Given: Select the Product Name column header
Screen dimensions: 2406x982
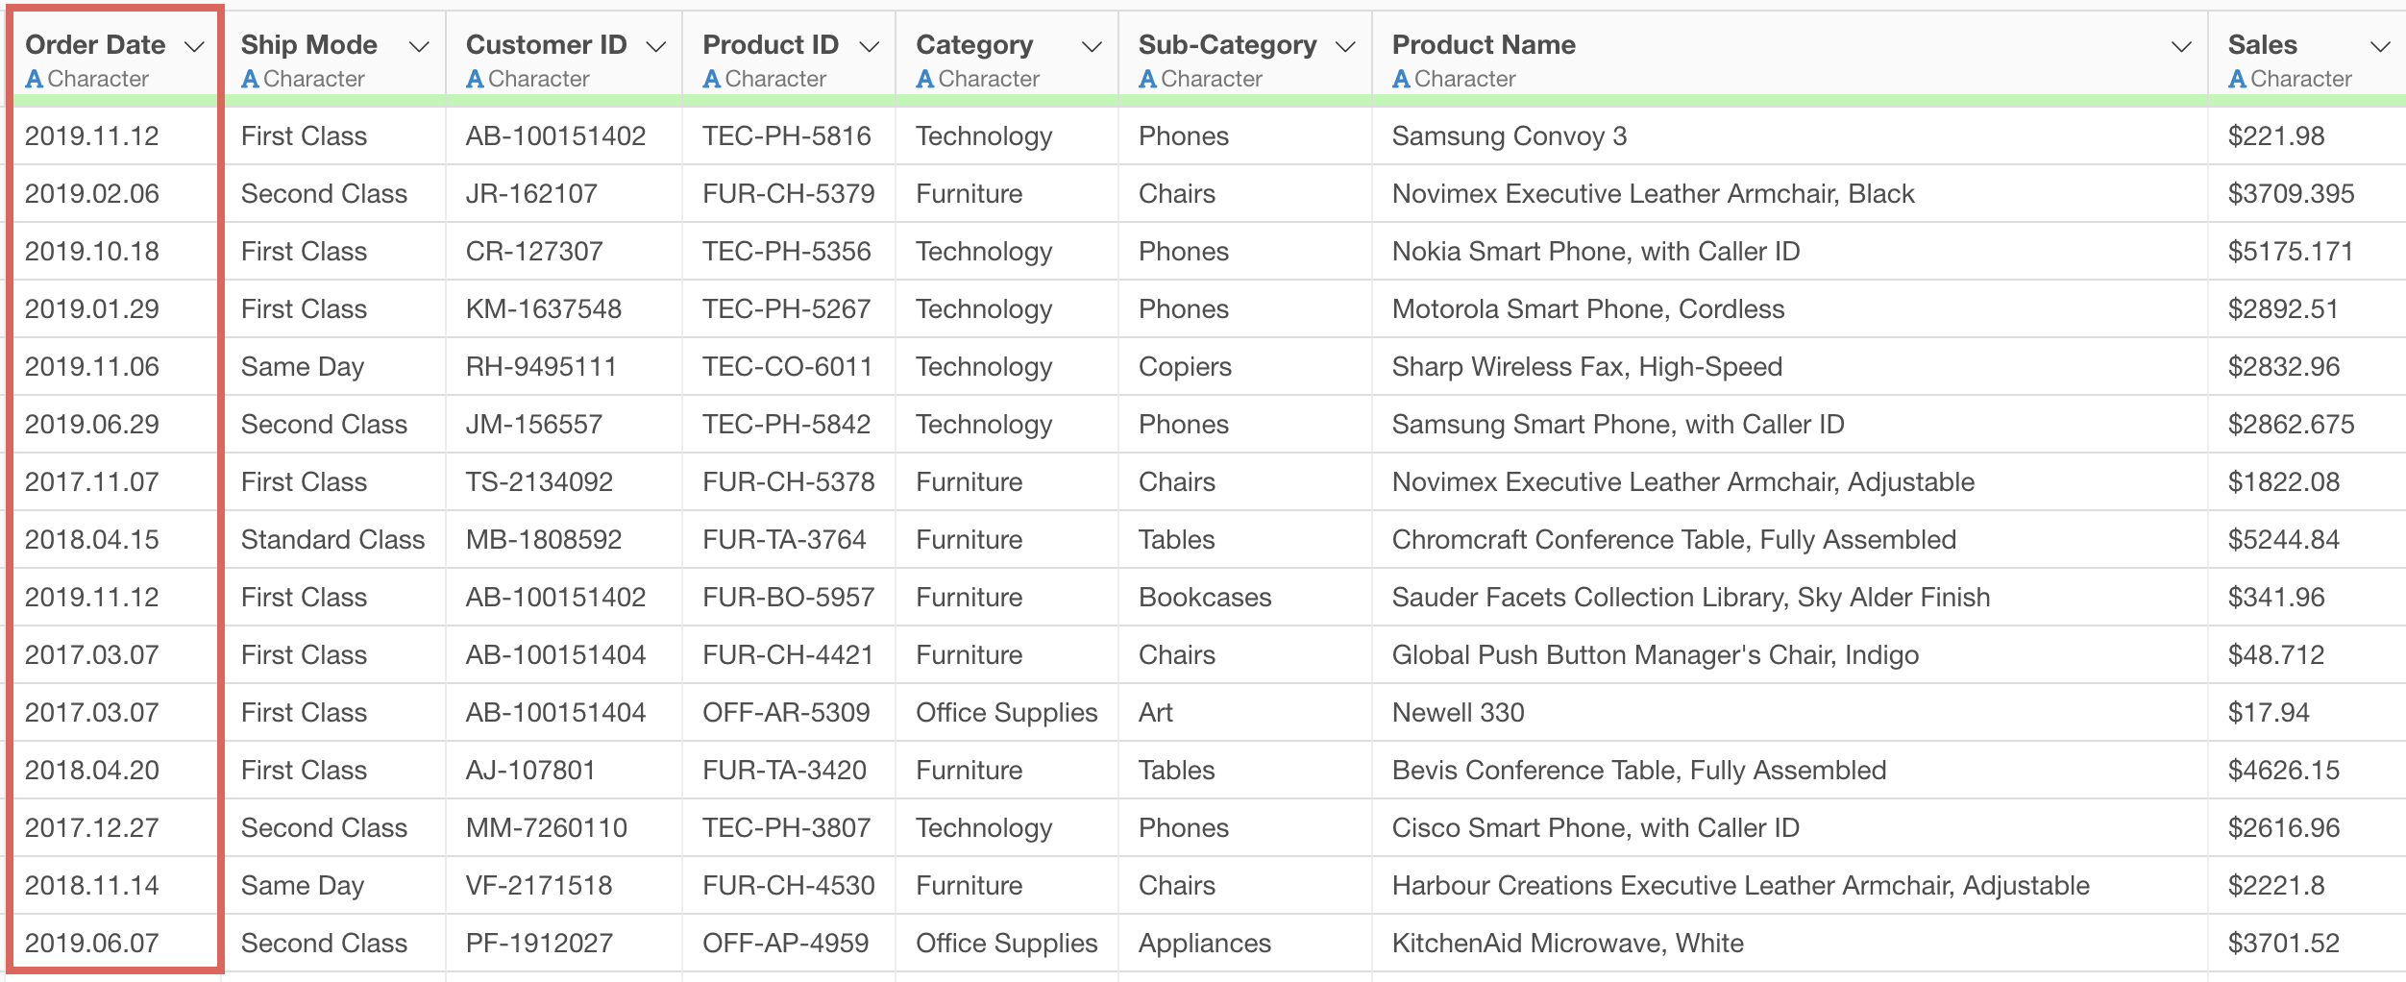Looking at the screenshot, I should 1484,44.
